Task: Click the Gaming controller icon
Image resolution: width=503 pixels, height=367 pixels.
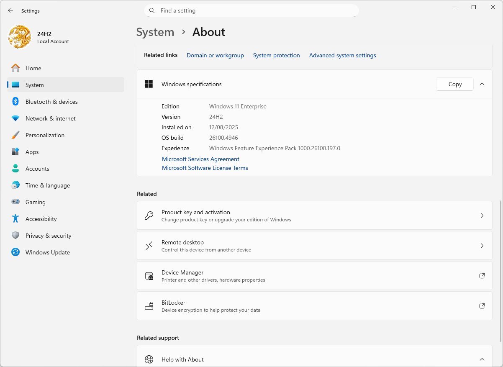Action: [15, 202]
